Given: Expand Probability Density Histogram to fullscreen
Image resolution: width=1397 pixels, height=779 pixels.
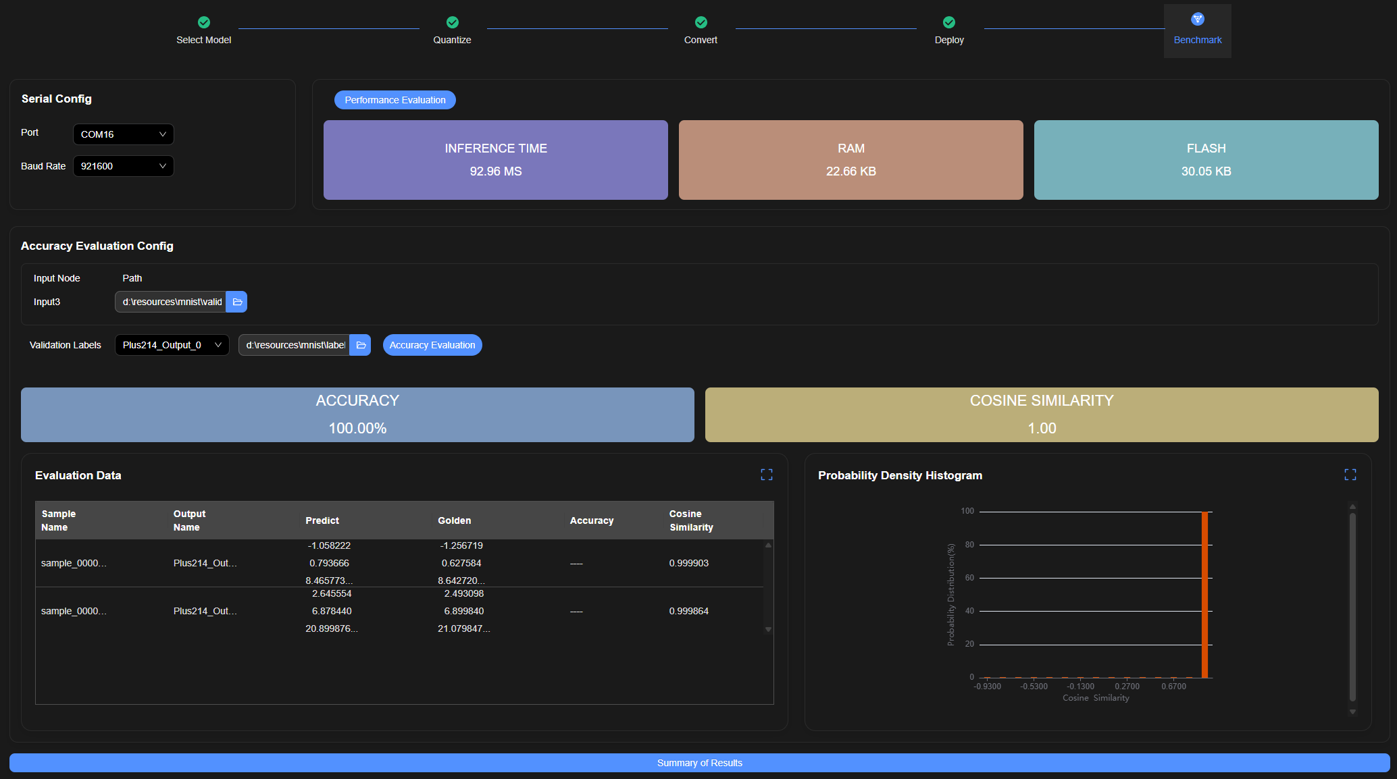Looking at the screenshot, I should (1350, 475).
